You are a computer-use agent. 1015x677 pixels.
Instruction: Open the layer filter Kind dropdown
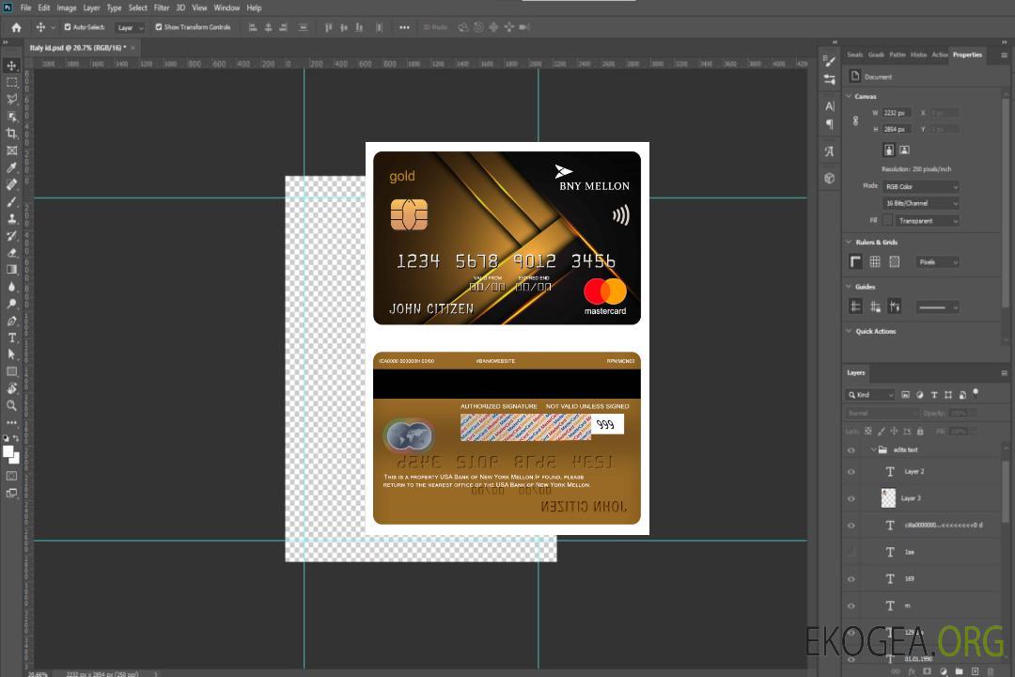(870, 395)
